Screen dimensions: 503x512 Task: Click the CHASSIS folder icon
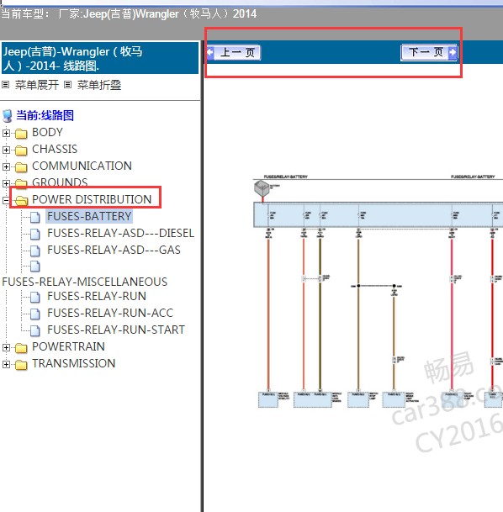tap(21, 150)
